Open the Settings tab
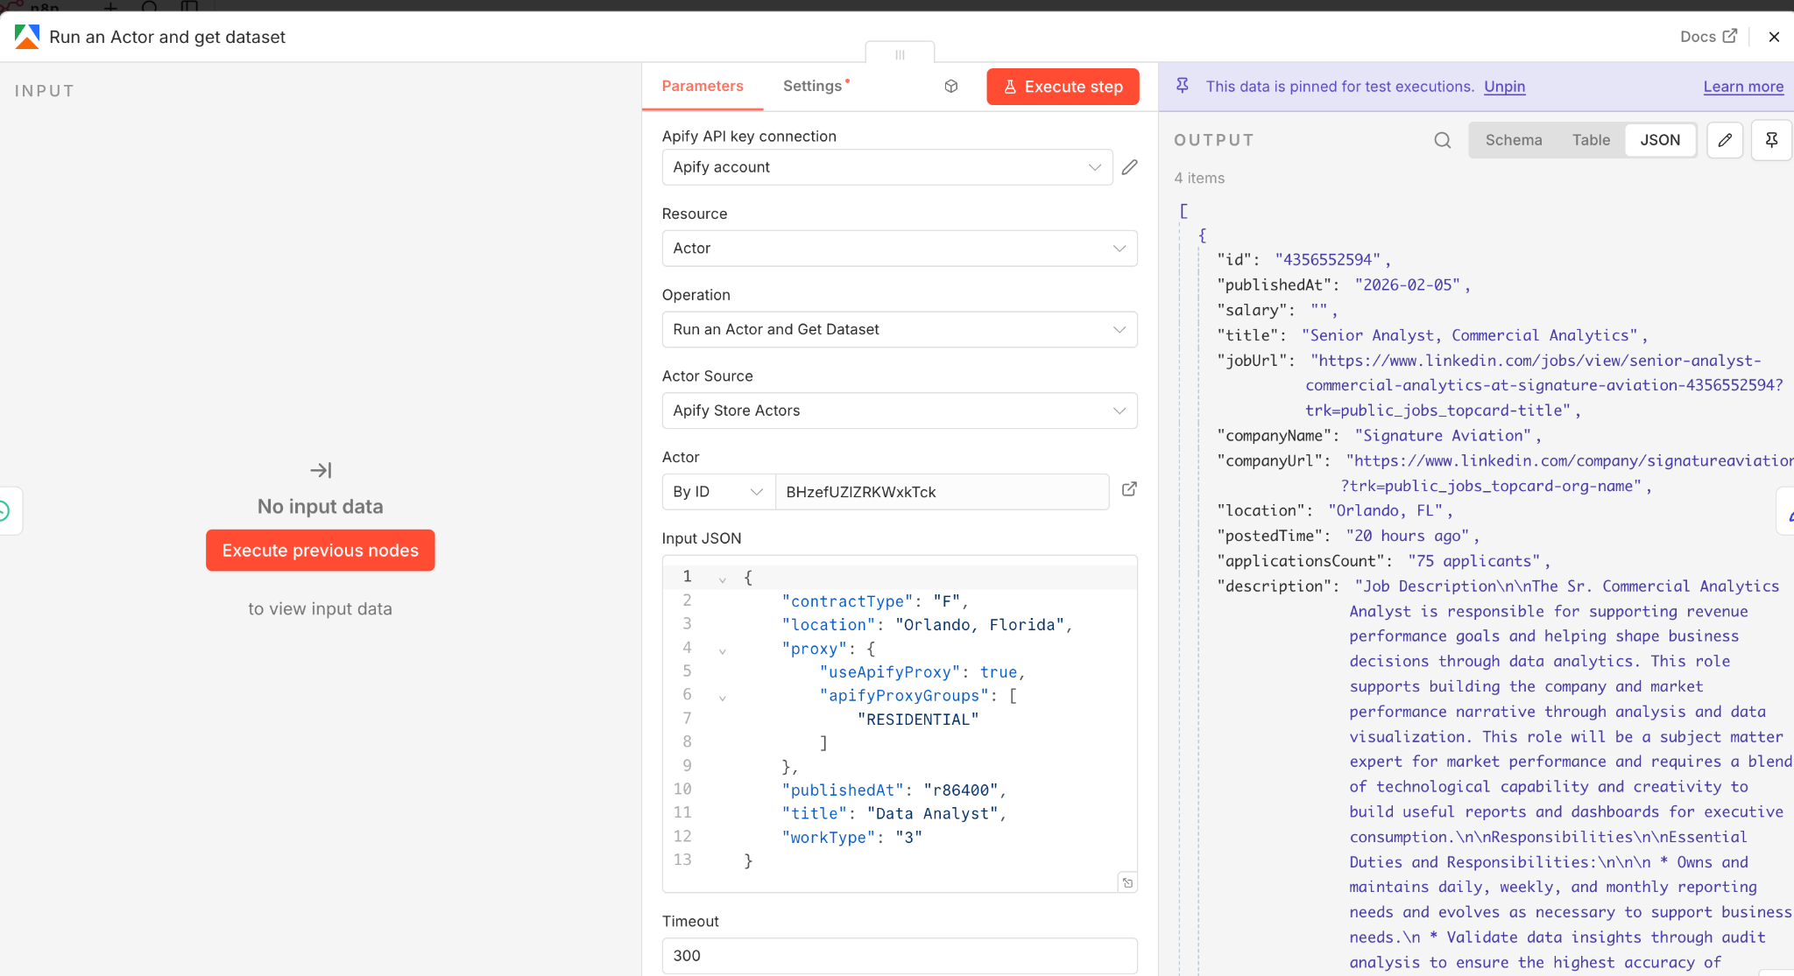Viewport: 1794px width, 976px height. click(812, 86)
